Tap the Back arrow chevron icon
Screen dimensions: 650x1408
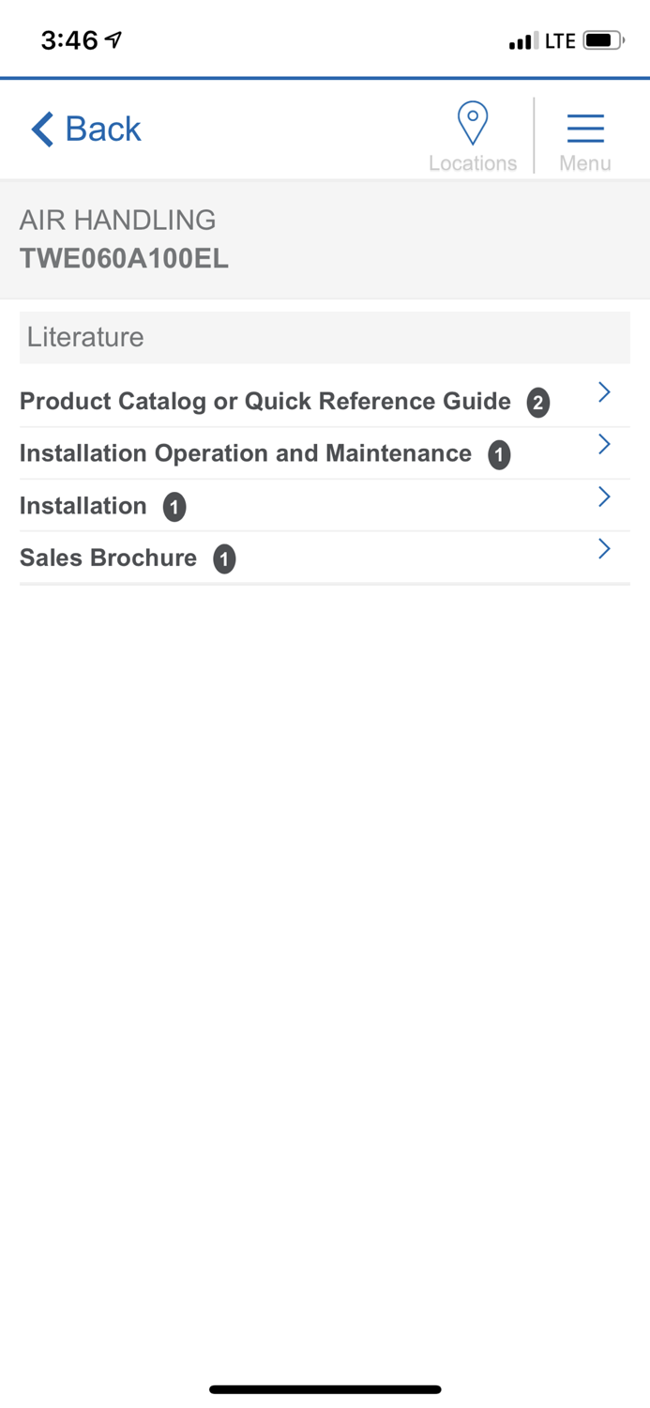[42, 129]
